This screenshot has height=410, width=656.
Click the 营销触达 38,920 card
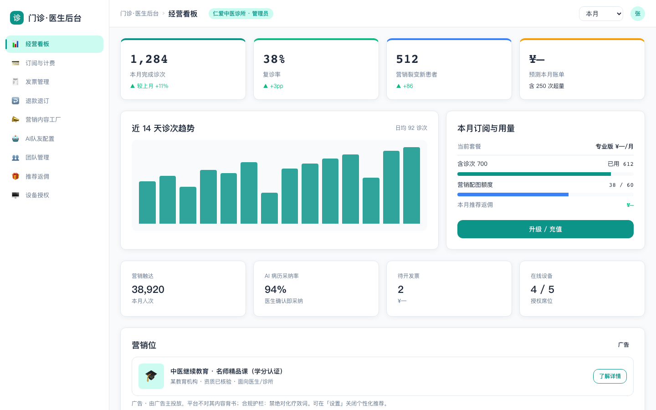click(x=183, y=288)
